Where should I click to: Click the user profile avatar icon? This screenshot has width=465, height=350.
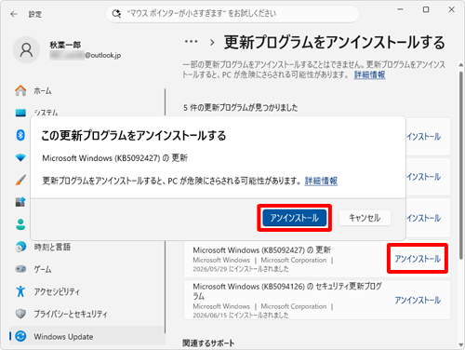tap(26, 50)
